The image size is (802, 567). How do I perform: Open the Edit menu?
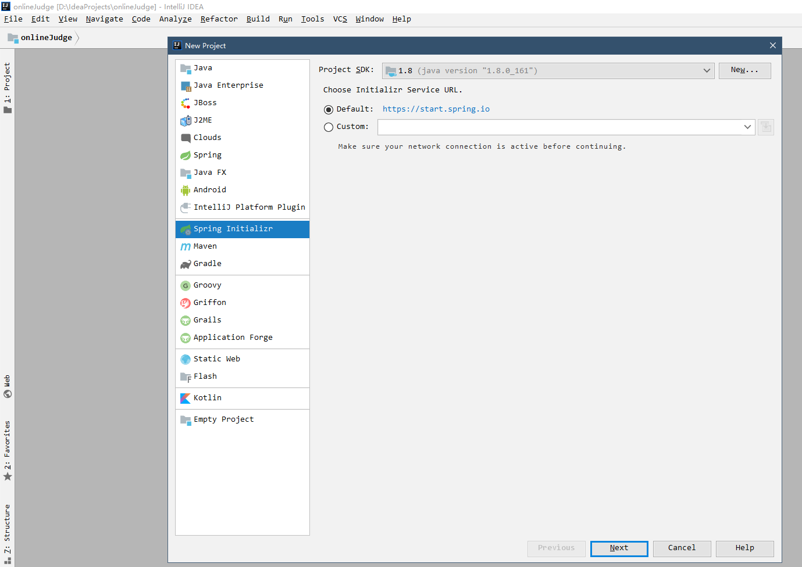41,19
